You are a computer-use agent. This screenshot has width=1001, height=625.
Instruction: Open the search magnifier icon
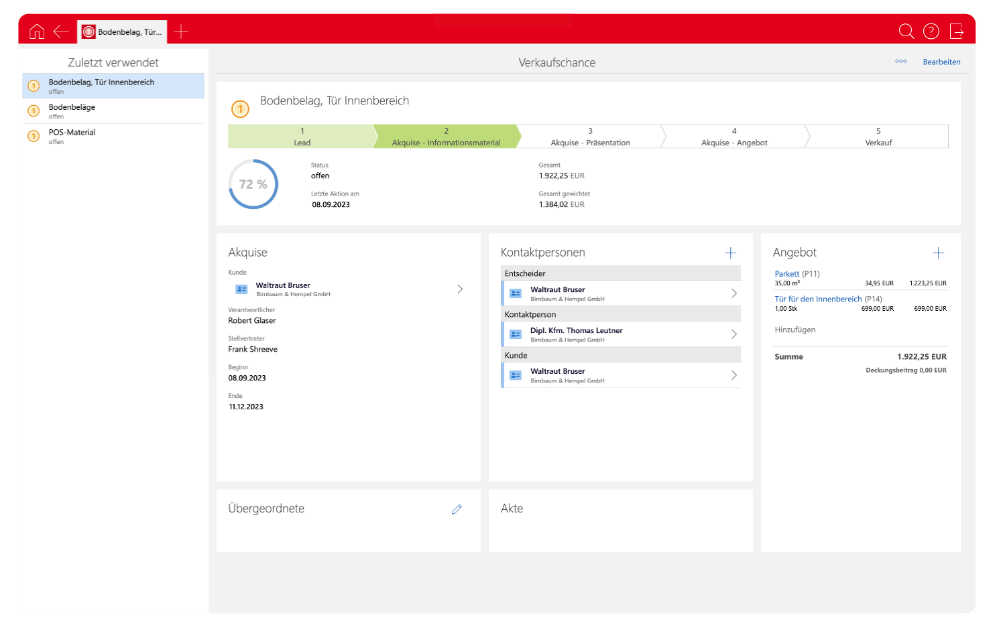(906, 31)
